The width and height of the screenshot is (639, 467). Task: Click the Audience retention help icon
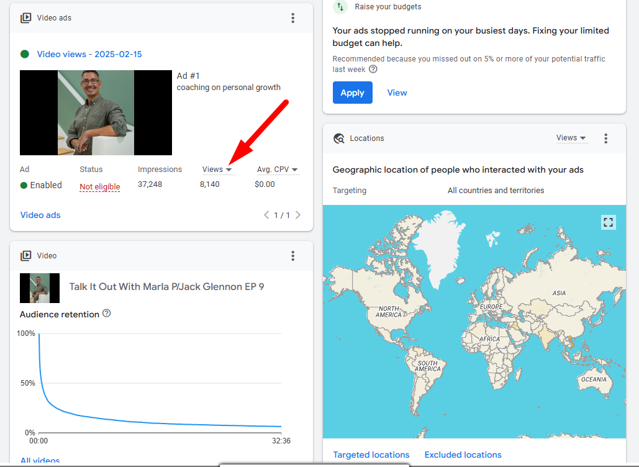(x=107, y=314)
